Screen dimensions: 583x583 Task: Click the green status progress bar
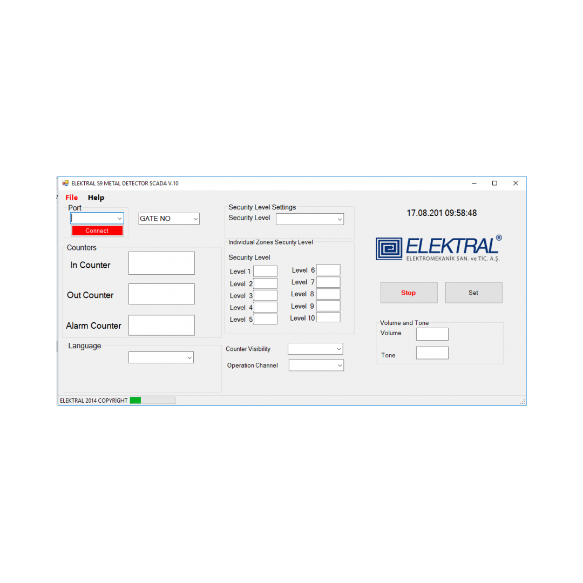click(x=152, y=400)
